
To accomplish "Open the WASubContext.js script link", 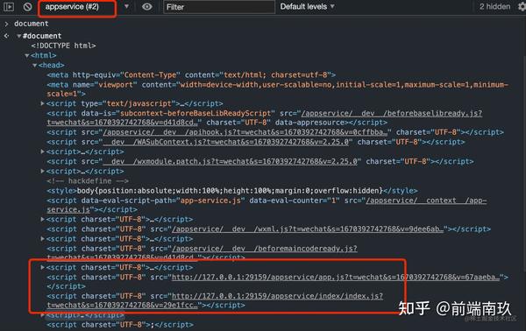I will click(226, 142).
